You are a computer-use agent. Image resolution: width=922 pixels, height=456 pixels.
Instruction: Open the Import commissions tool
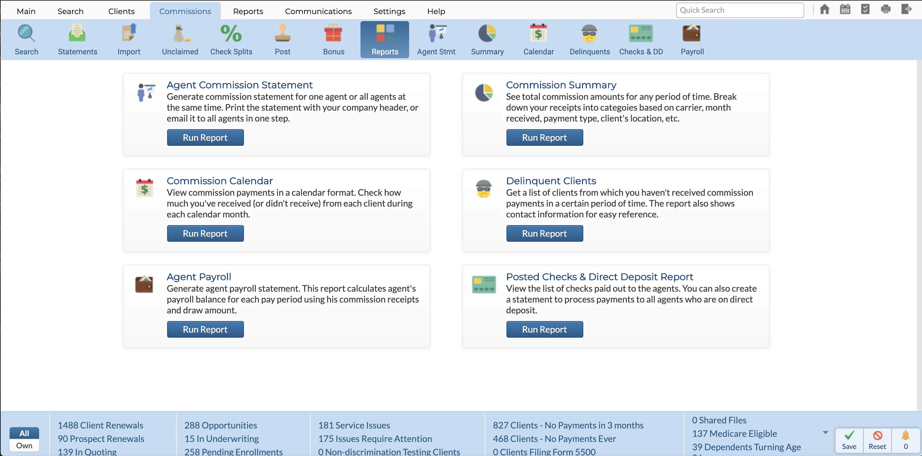point(129,39)
